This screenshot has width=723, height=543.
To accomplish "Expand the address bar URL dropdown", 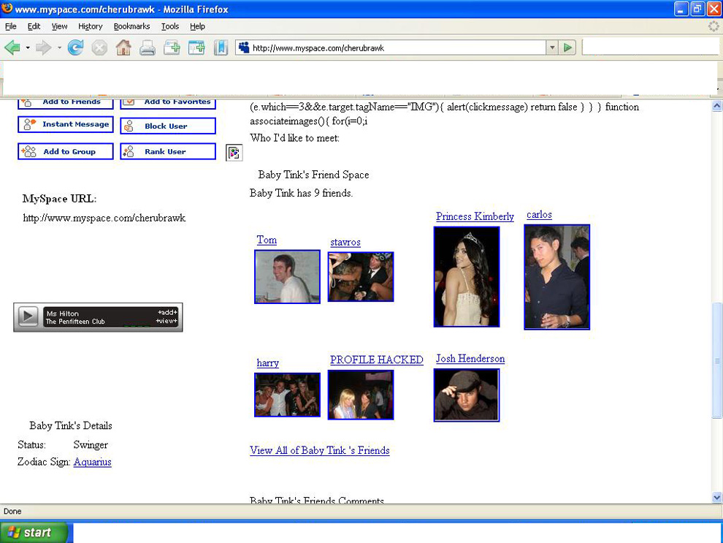I will coord(552,48).
